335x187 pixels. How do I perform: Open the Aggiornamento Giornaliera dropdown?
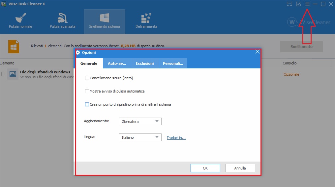[140, 122]
